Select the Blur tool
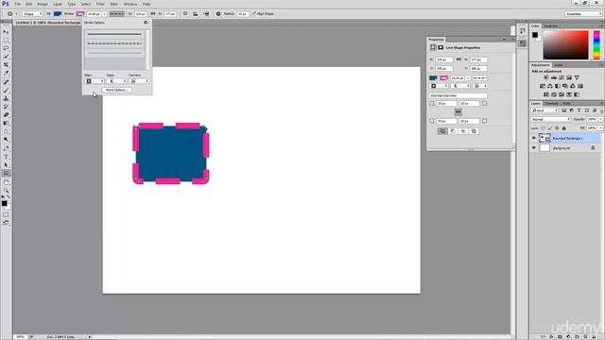Viewport: 605px width, 340px height. [6, 131]
